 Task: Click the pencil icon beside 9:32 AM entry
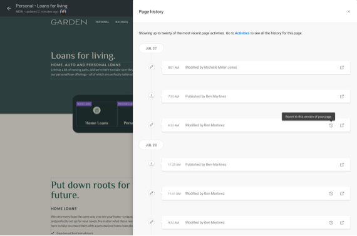coord(152,222)
